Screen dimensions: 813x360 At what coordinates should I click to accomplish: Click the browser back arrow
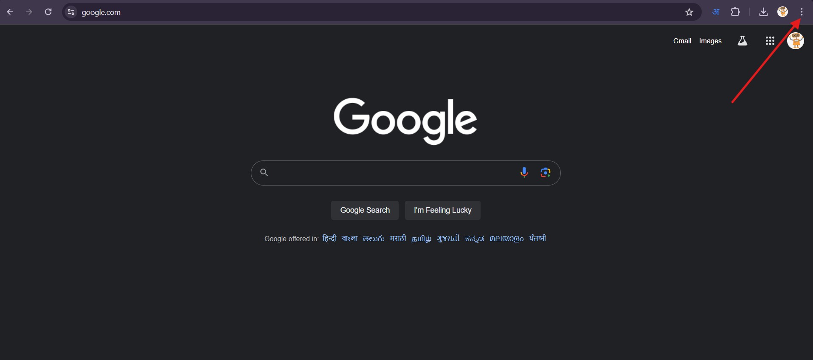coord(10,12)
